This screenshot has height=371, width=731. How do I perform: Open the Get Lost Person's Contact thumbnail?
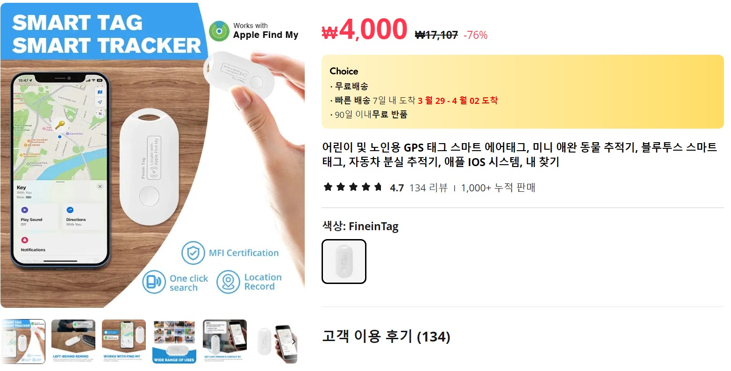[x=225, y=342]
